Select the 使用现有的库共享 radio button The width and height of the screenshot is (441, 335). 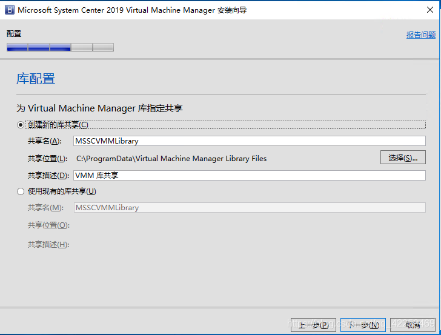pos(21,191)
